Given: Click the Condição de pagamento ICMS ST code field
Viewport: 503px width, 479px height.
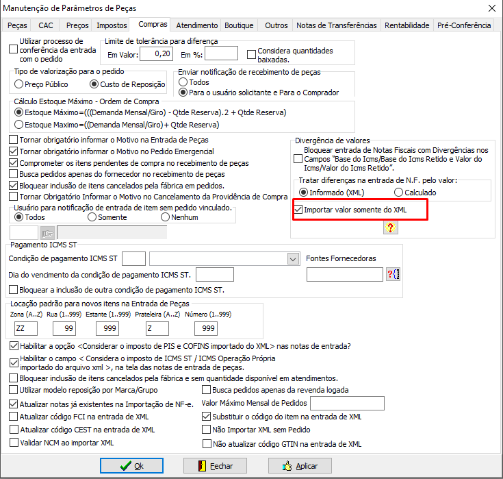Looking at the screenshot, I should 133,258.
